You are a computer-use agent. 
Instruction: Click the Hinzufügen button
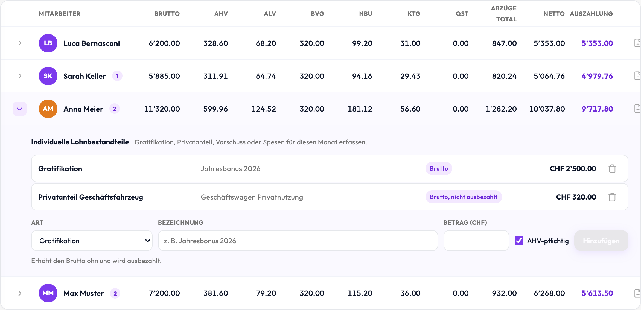point(601,241)
